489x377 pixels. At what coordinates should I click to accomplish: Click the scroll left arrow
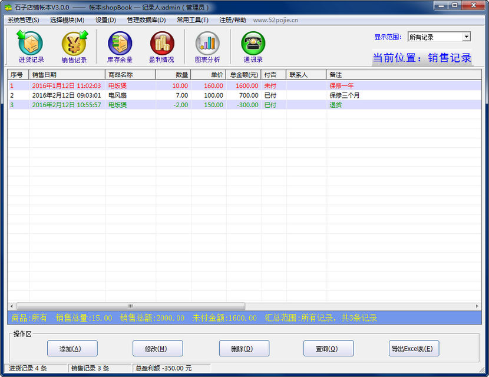(x=12, y=306)
